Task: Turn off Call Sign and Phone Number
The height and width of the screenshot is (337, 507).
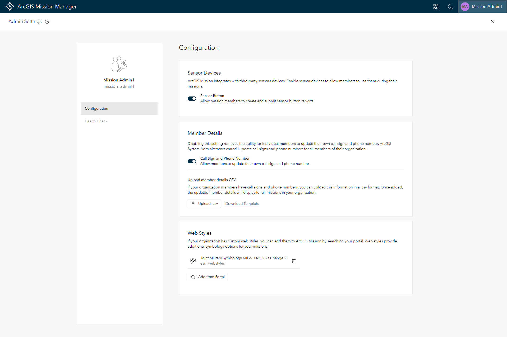Action: (192, 161)
